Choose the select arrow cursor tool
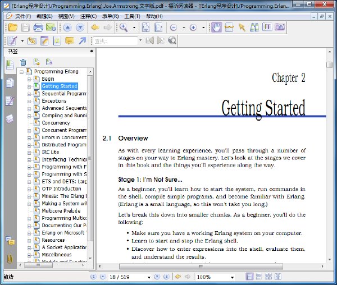Screen dimensions: 337x285 (242, 27)
